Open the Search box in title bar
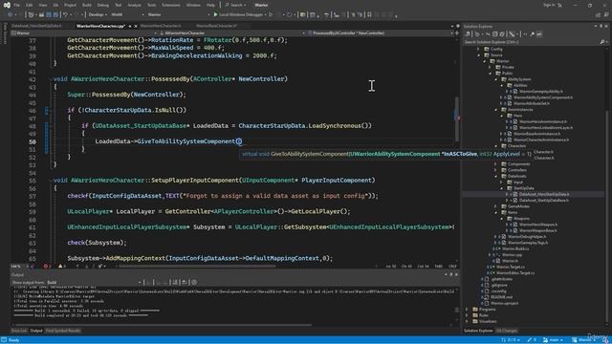Viewport: 612px width, 344px height. [x=235, y=5]
